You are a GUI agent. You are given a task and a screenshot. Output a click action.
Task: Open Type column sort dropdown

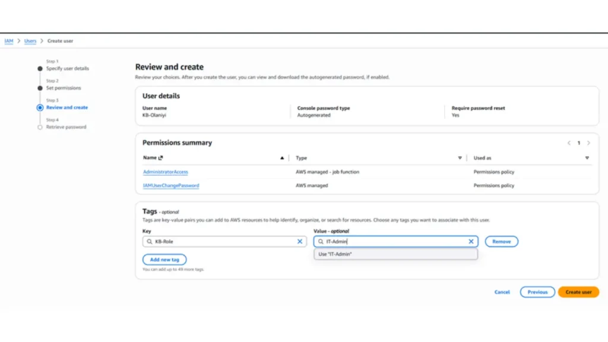click(x=460, y=158)
